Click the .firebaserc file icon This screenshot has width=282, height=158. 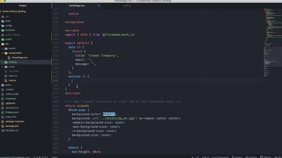3,99
